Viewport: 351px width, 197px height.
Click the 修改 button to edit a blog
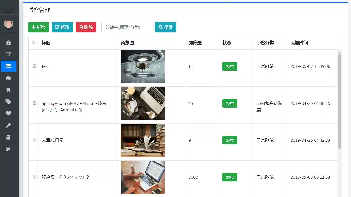(62, 27)
